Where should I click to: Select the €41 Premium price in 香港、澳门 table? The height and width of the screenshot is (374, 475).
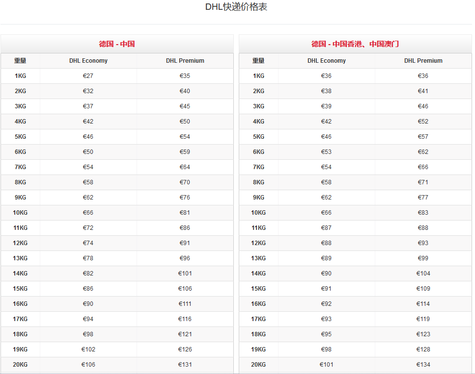click(423, 91)
